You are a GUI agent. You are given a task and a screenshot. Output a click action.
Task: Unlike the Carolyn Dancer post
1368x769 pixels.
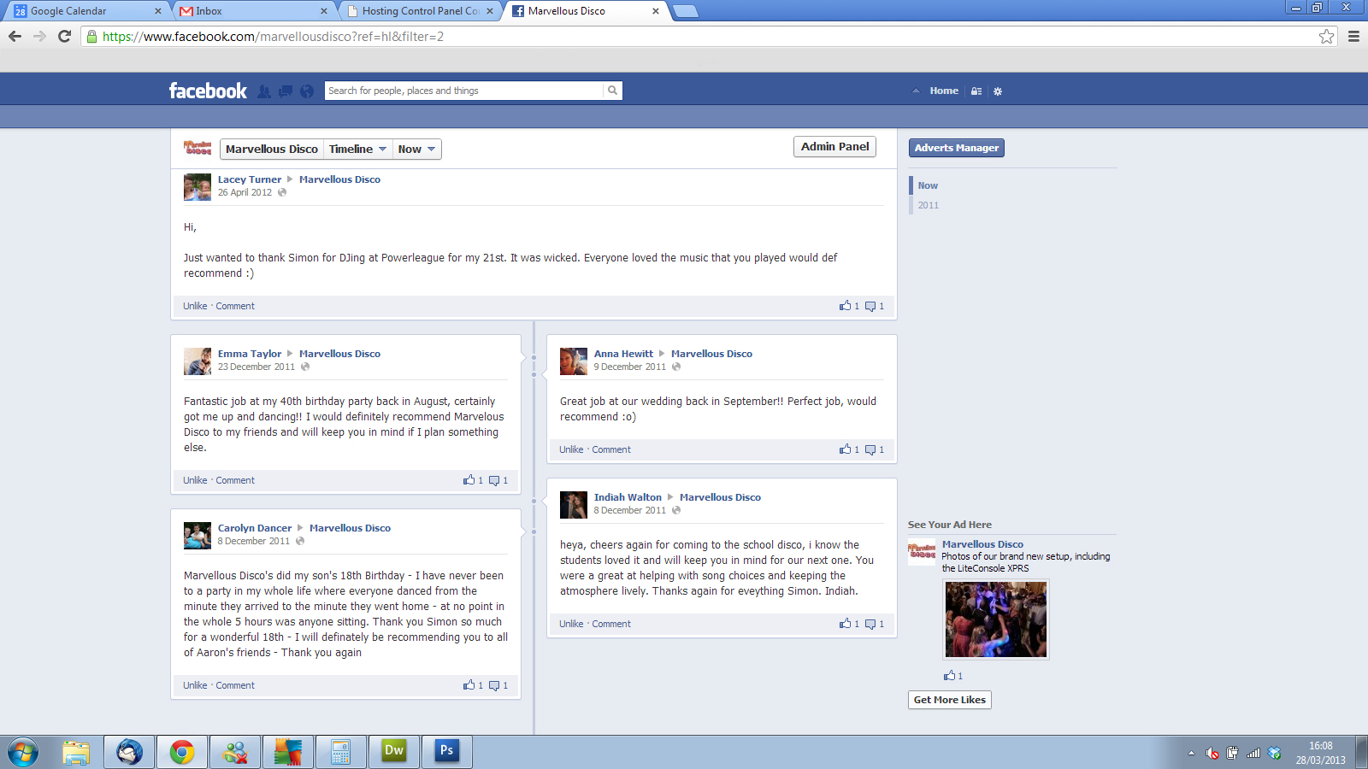(195, 685)
